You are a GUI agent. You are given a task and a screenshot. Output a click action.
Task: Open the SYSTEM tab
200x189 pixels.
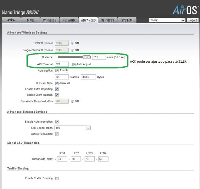point(127,20)
